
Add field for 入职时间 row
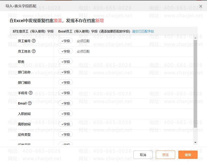pos(66,114)
